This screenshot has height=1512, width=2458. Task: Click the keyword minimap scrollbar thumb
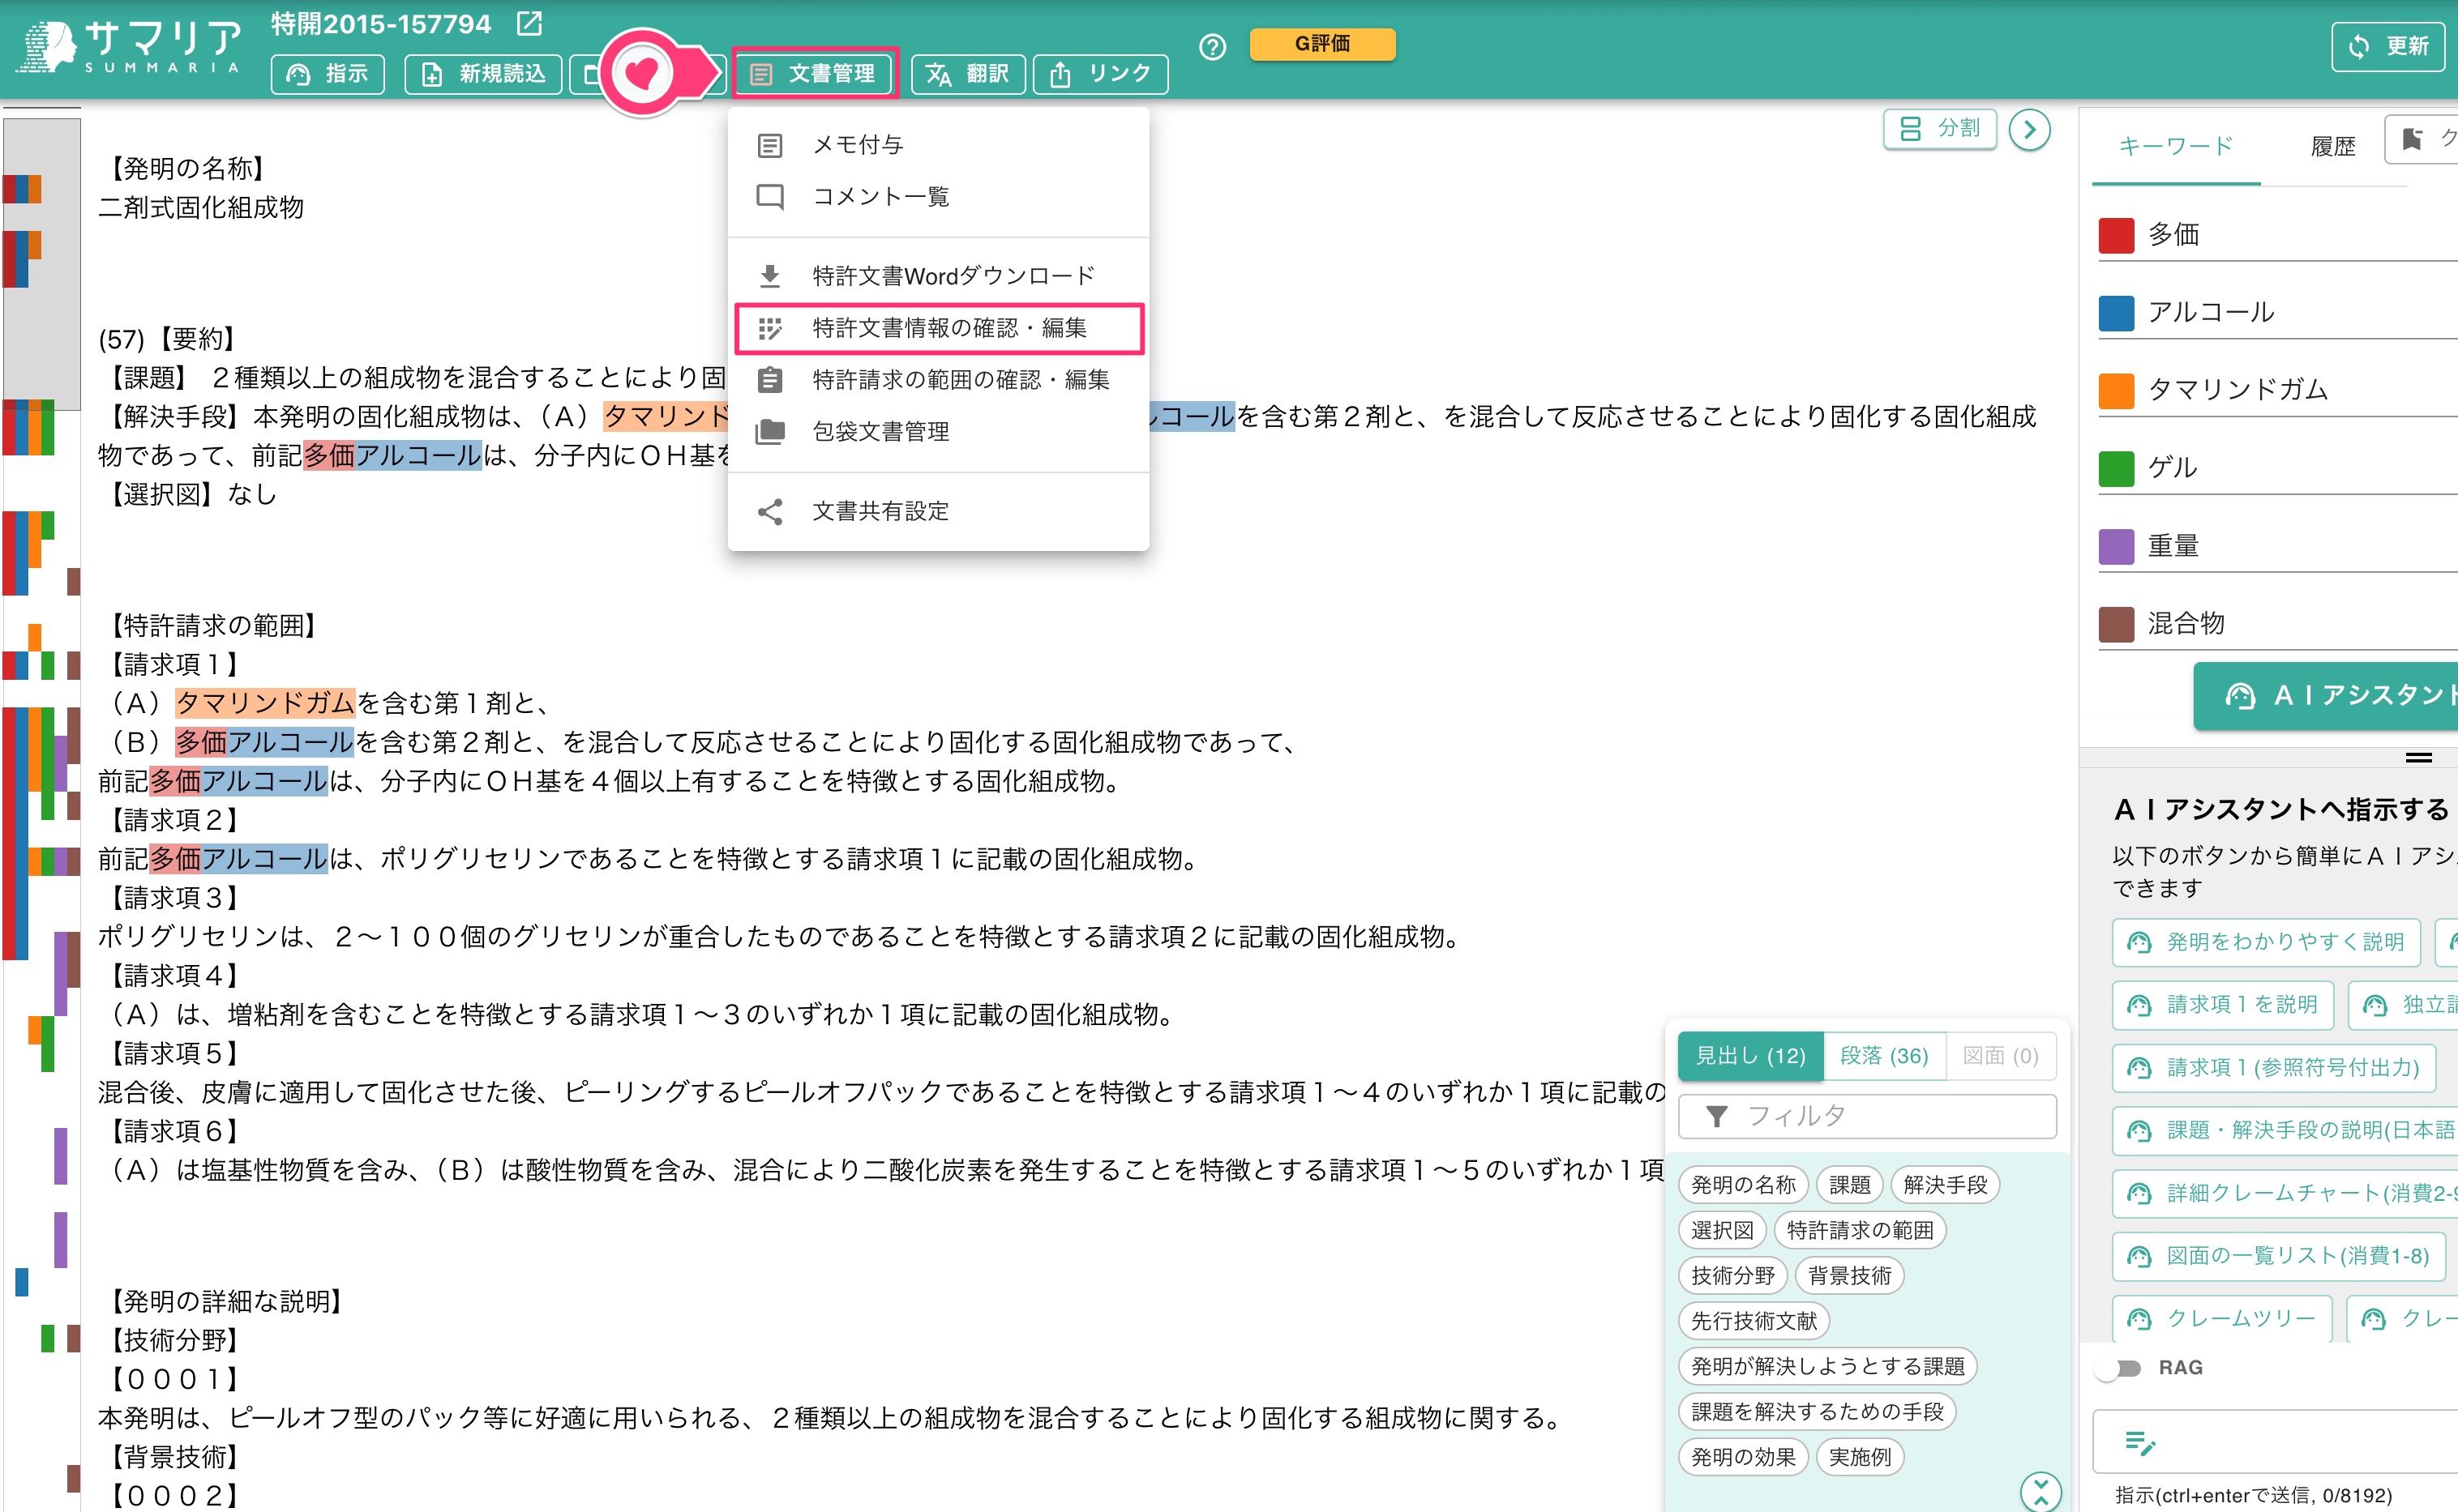click(x=41, y=264)
